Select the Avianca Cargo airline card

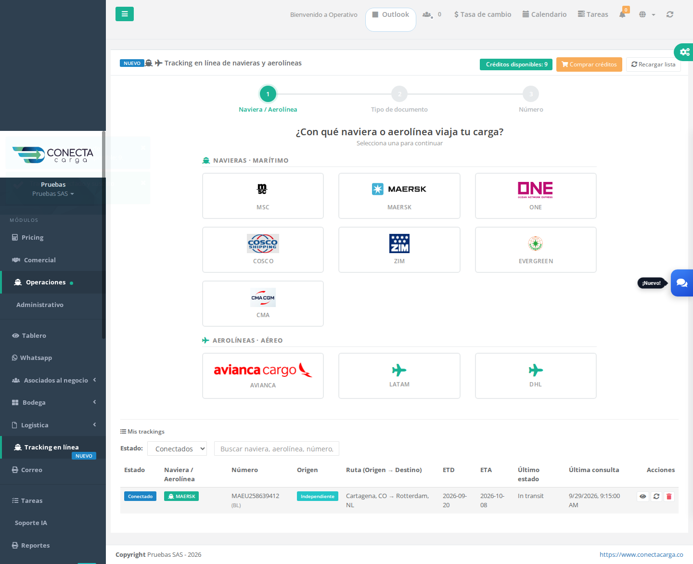[263, 376]
